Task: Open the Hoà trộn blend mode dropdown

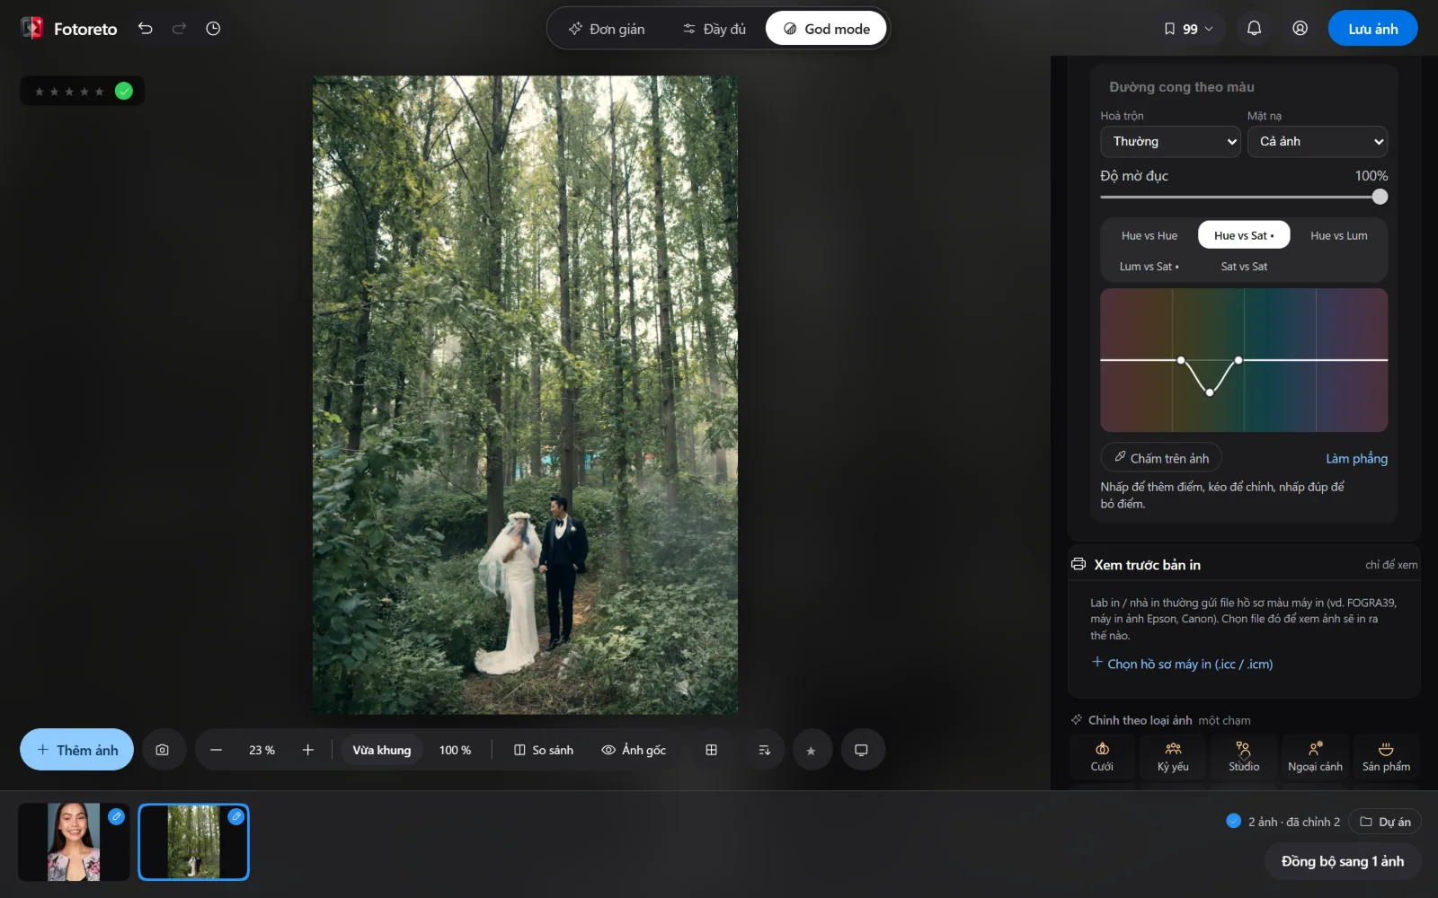Action: [1170, 142]
